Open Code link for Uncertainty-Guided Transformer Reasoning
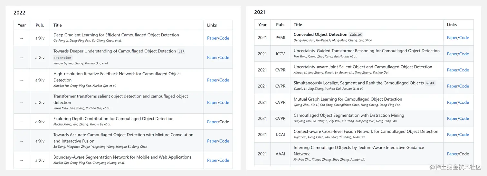The image size is (487, 176). pyautogui.click(x=464, y=54)
